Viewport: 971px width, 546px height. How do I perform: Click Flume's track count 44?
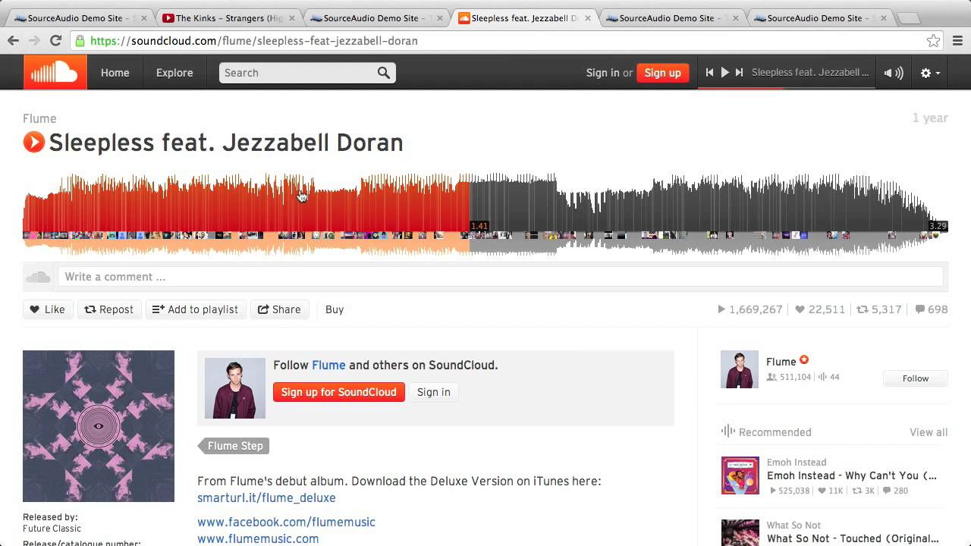coord(828,377)
